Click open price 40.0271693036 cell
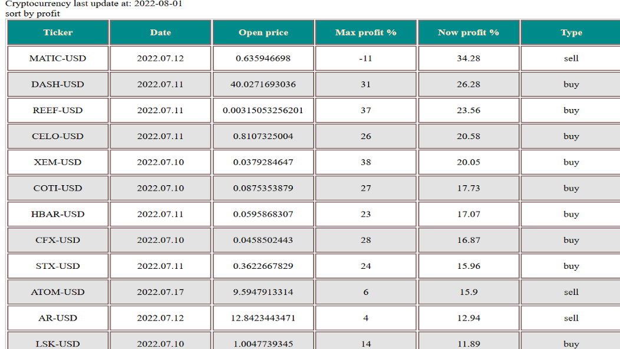Screen dimensions: 620x349 [x=263, y=84]
